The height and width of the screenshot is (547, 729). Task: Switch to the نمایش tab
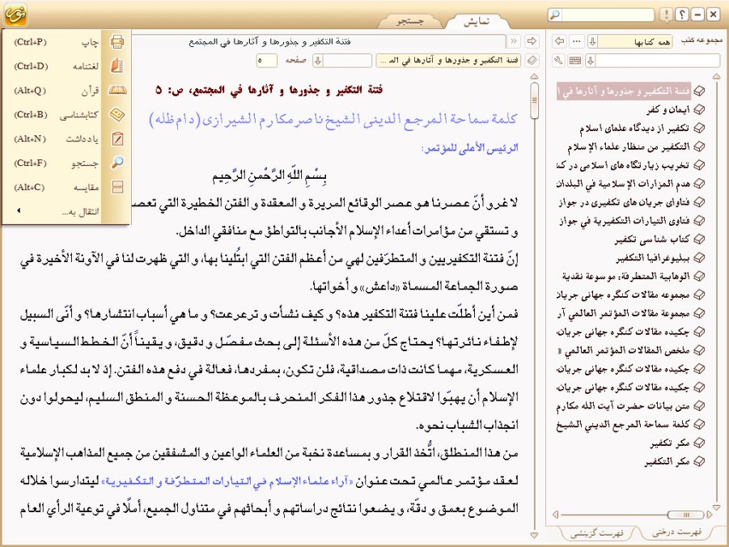coord(476,21)
